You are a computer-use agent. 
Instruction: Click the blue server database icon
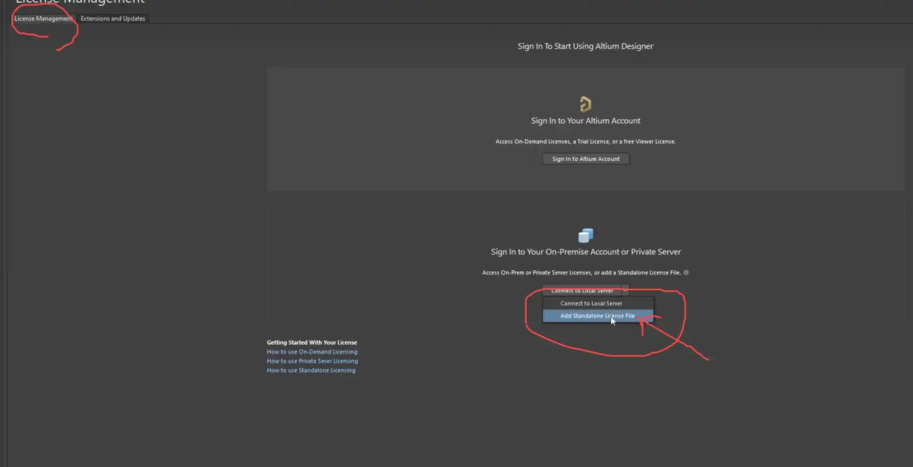pos(586,235)
